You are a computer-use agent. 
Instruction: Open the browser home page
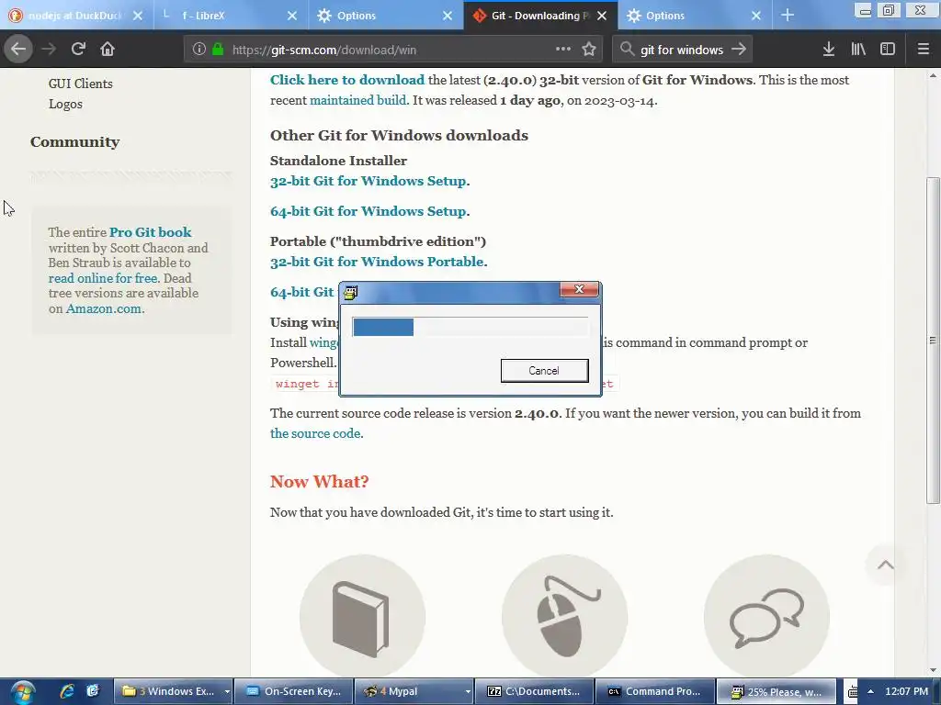pyautogui.click(x=108, y=50)
